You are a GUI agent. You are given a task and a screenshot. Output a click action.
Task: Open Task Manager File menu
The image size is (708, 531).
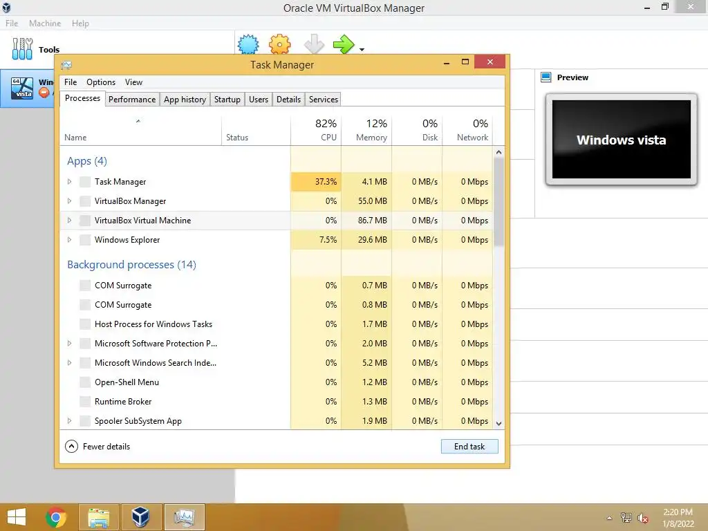pyautogui.click(x=71, y=82)
